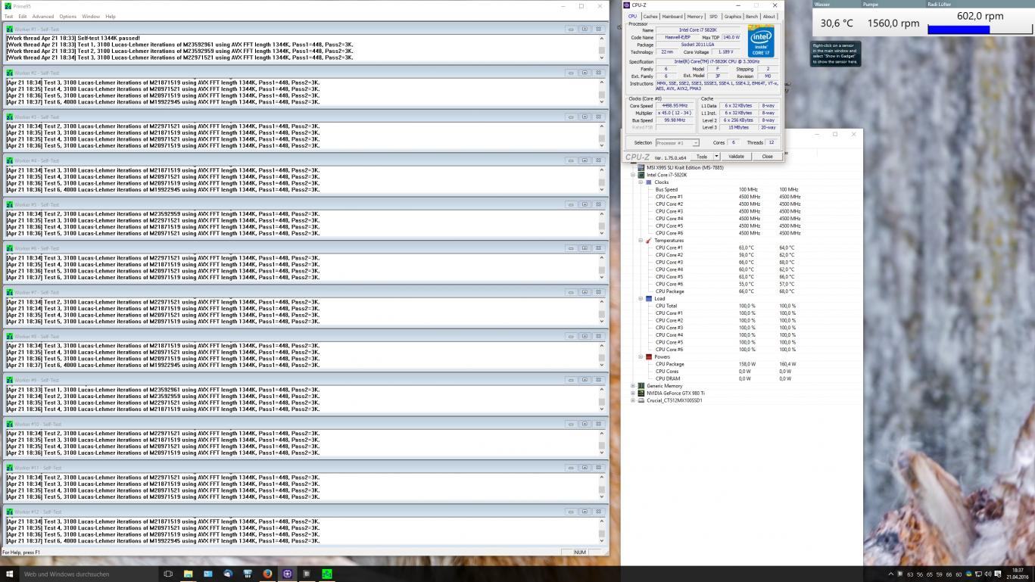Open Firefox from the taskbar

267,574
